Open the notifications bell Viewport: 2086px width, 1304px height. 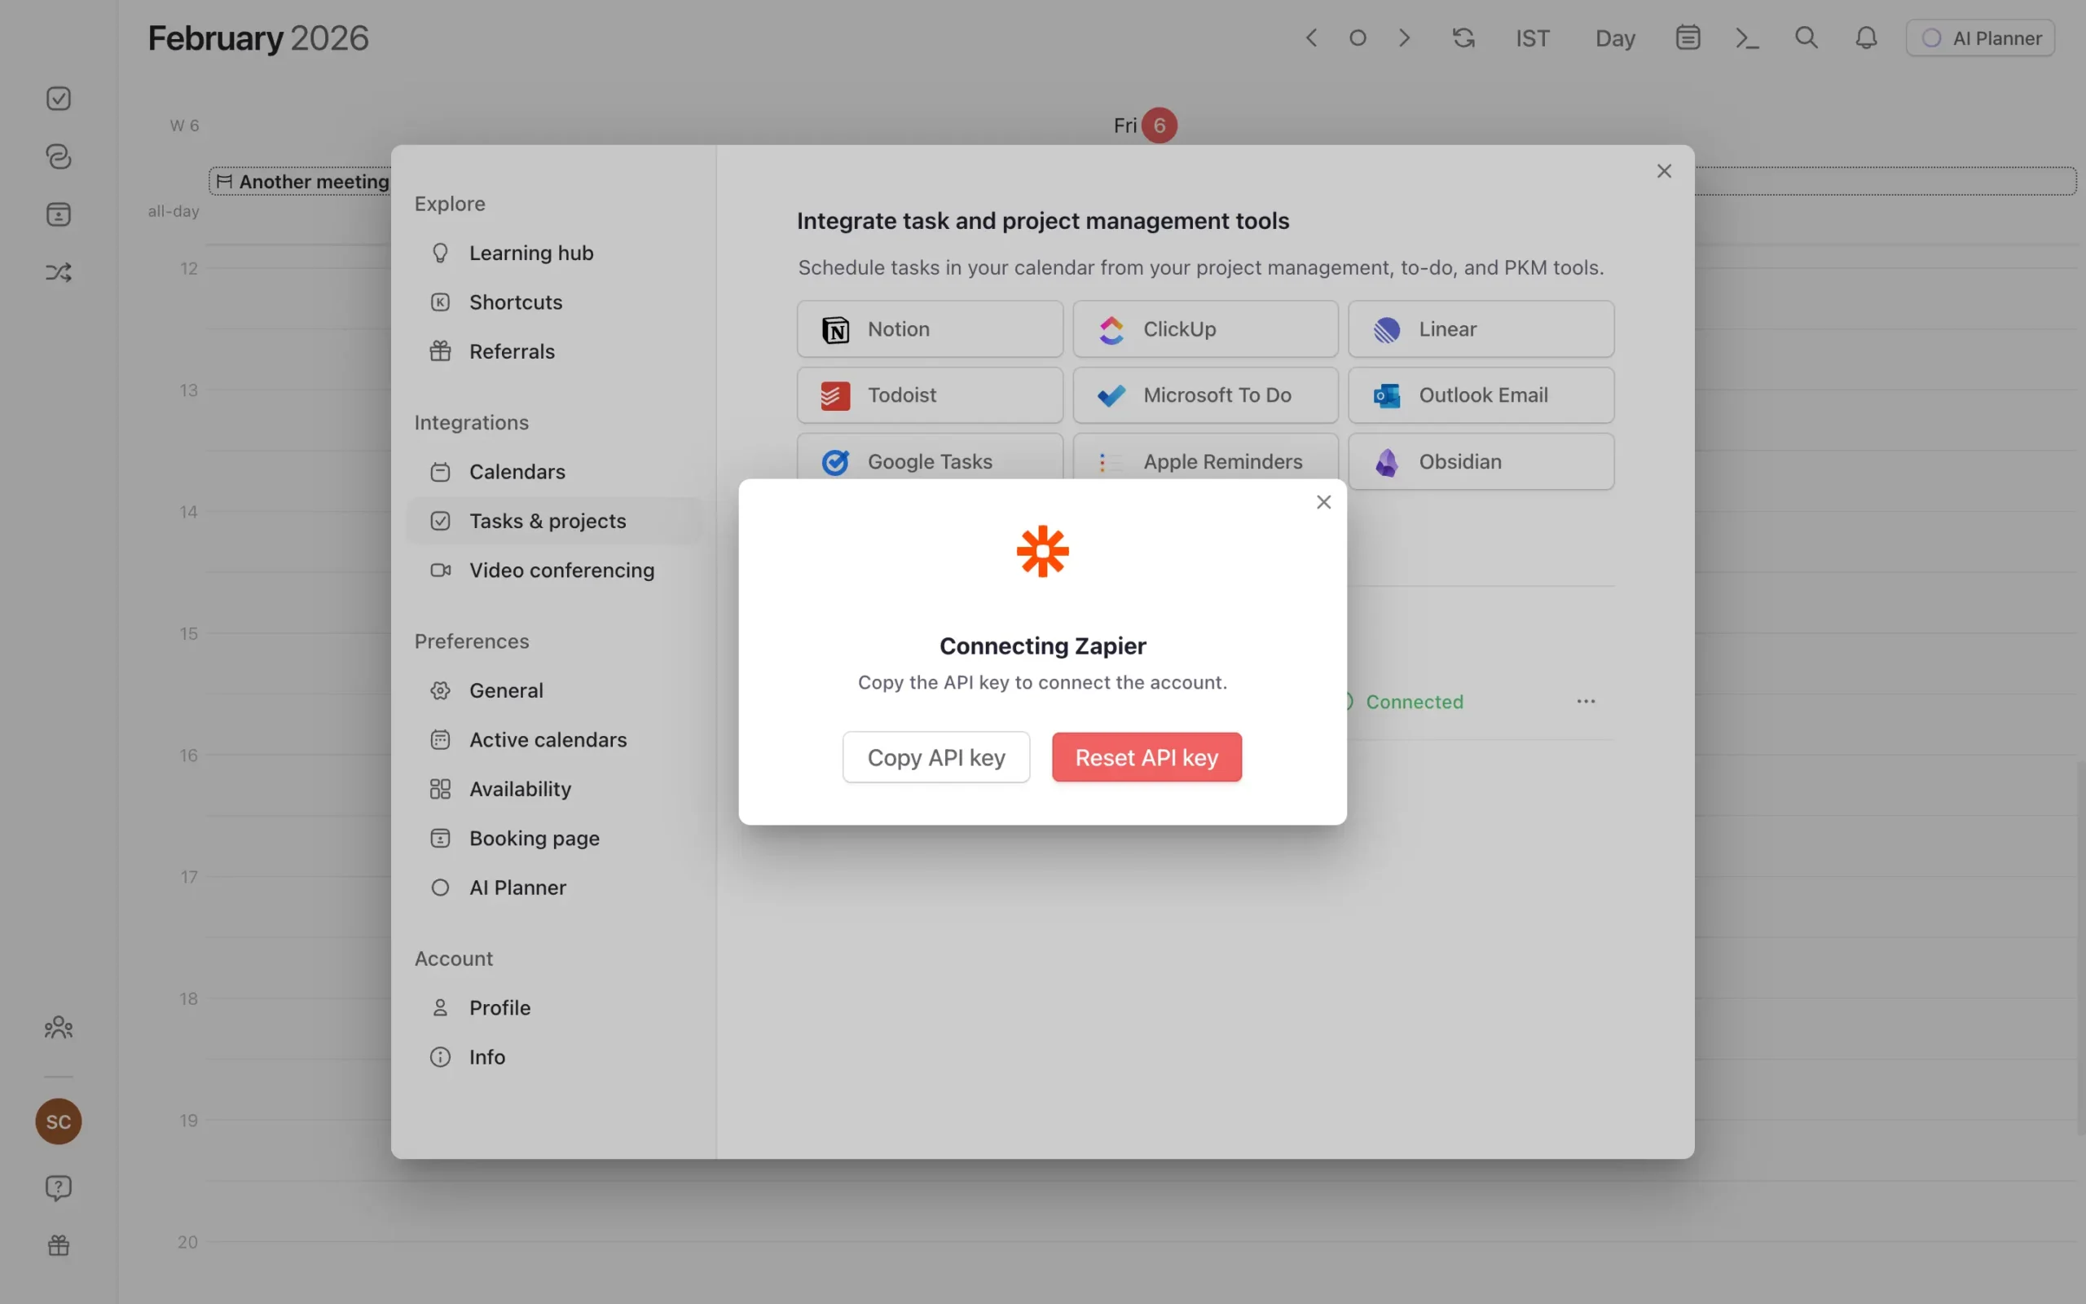point(1864,38)
